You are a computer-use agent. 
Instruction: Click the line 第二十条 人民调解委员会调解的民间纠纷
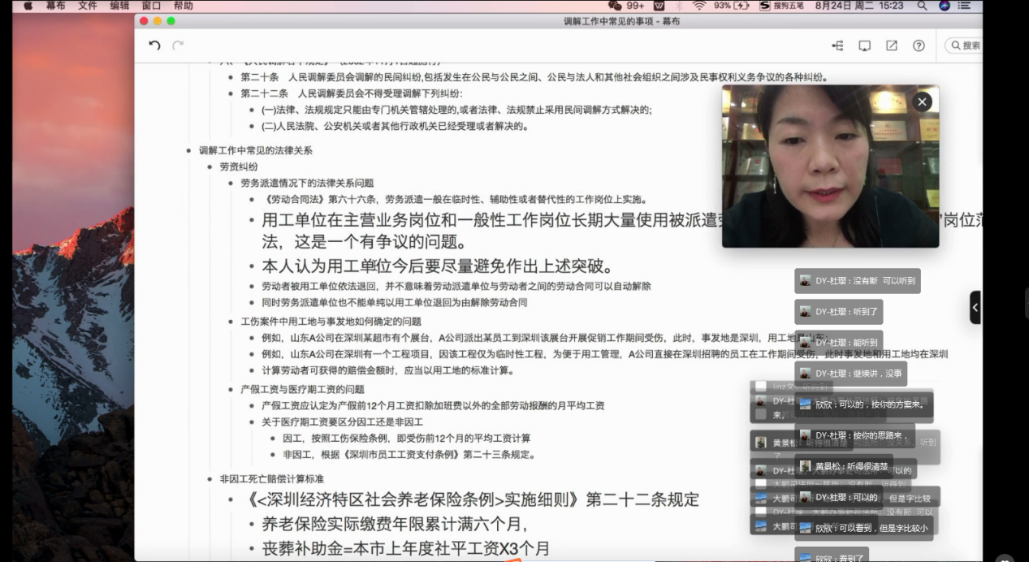point(534,77)
